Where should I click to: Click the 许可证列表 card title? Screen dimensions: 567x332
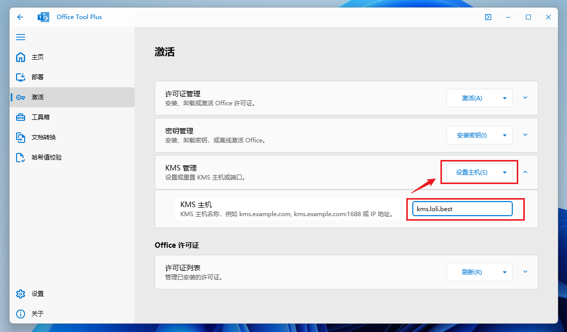183,268
